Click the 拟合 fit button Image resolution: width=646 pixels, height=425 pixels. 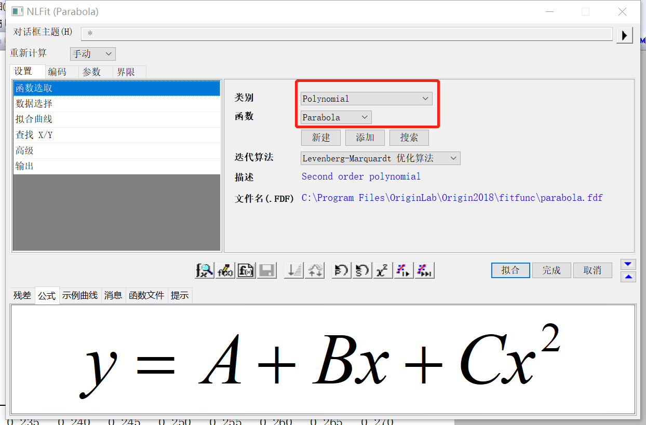[510, 270]
